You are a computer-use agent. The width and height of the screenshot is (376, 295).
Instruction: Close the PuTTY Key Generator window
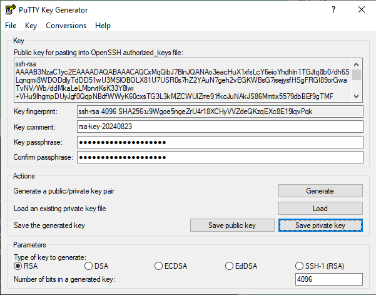[x=362, y=9]
